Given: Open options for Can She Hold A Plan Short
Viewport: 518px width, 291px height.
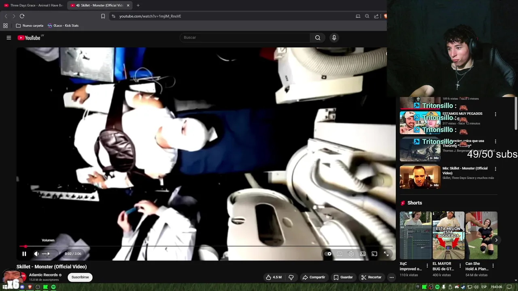Looking at the screenshot, I should 493,266.
